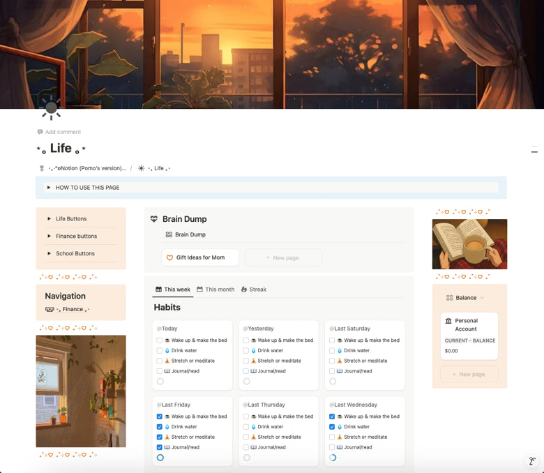Uncheck Journal/read under Last Friday
Viewport: 544px width, 473px height.
click(160, 447)
